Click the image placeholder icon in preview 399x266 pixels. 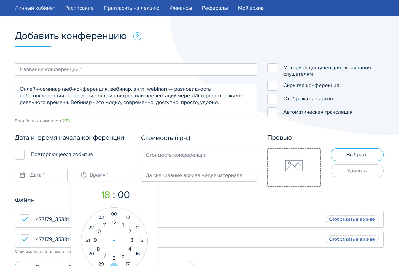[x=294, y=167]
